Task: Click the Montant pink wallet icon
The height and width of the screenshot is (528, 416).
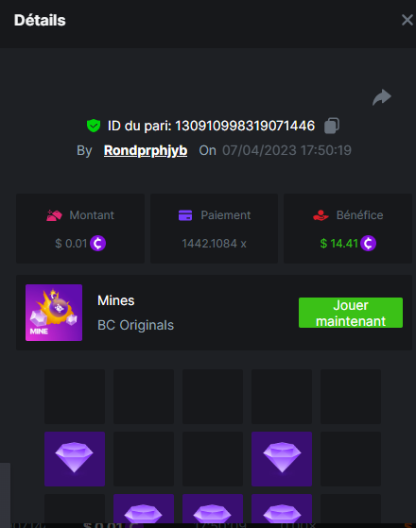Action: (54, 215)
